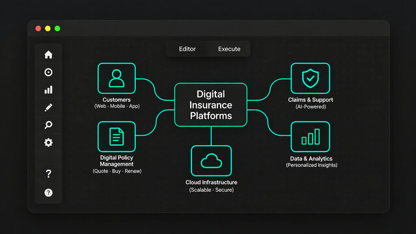The width and height of the screenshot is (416, 234).
Task: Select the Customers person icon node
Action: coord(117,79)
